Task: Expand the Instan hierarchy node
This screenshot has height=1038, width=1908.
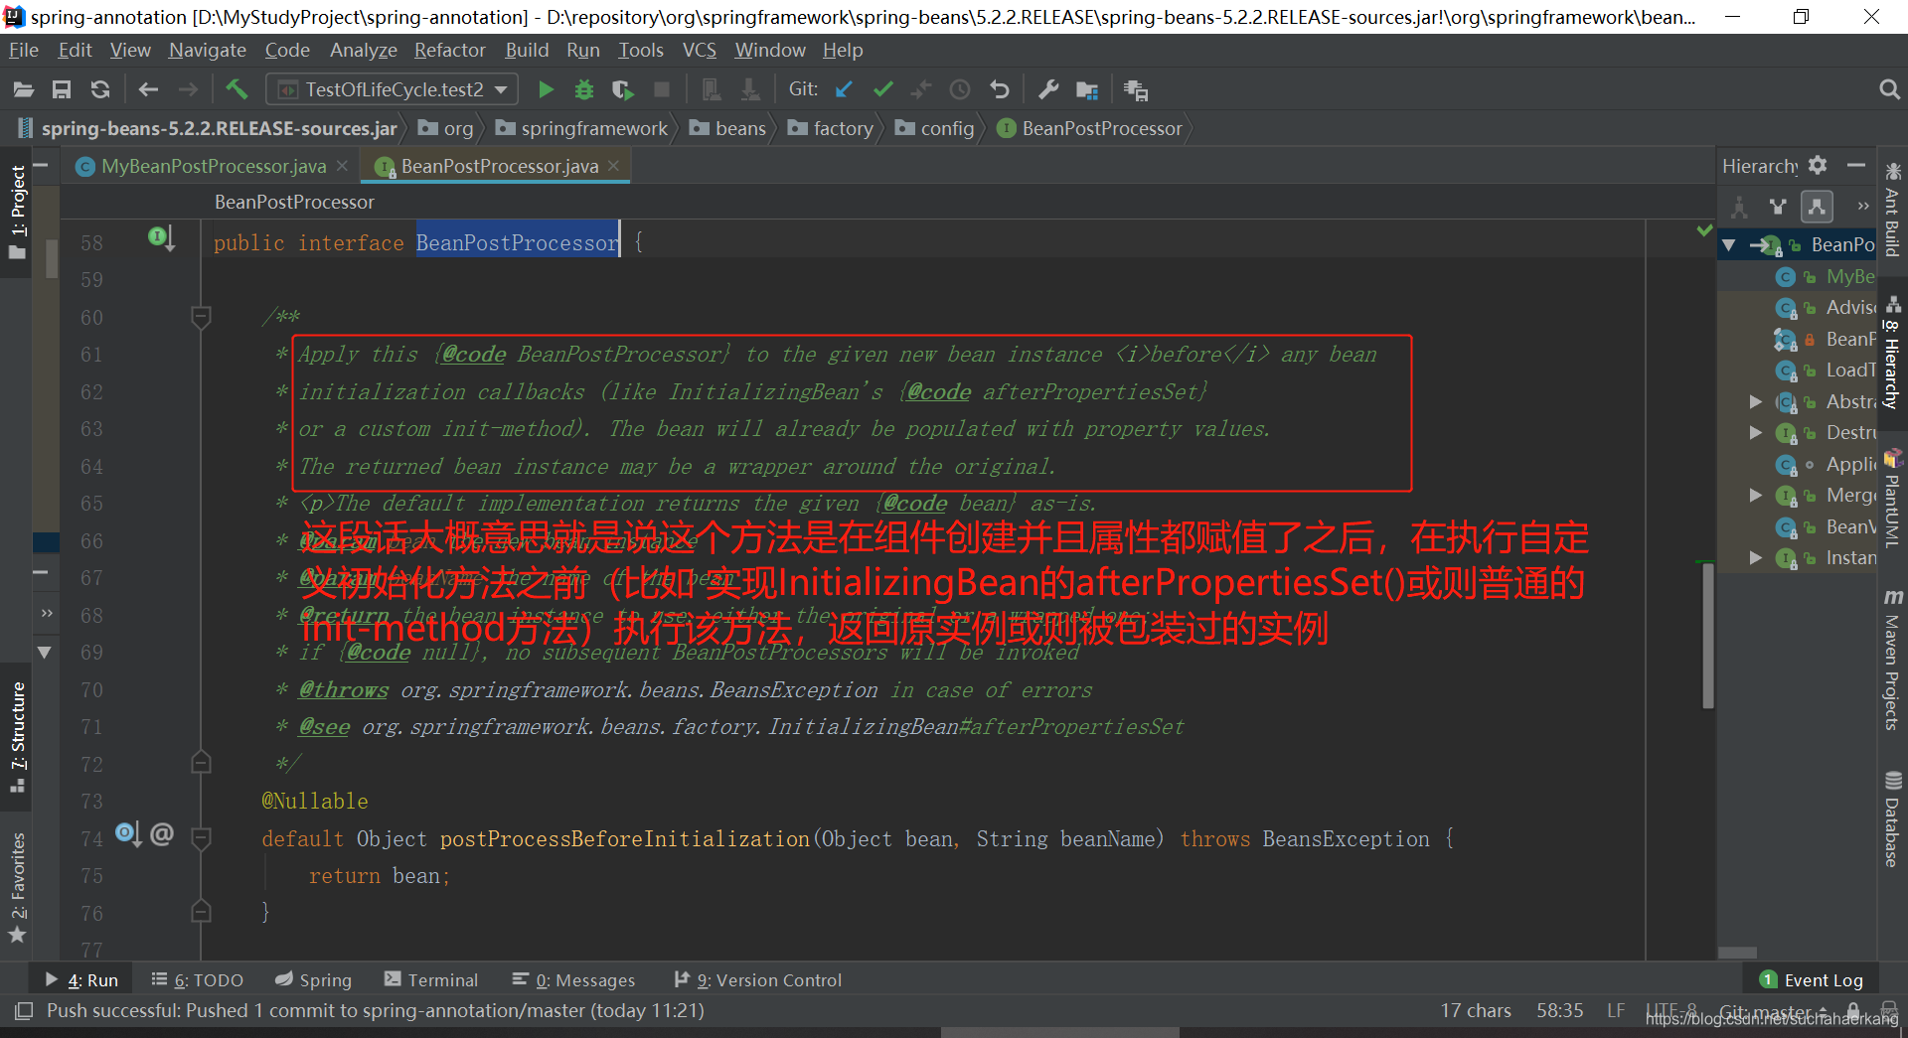Action: point(1756,557)
